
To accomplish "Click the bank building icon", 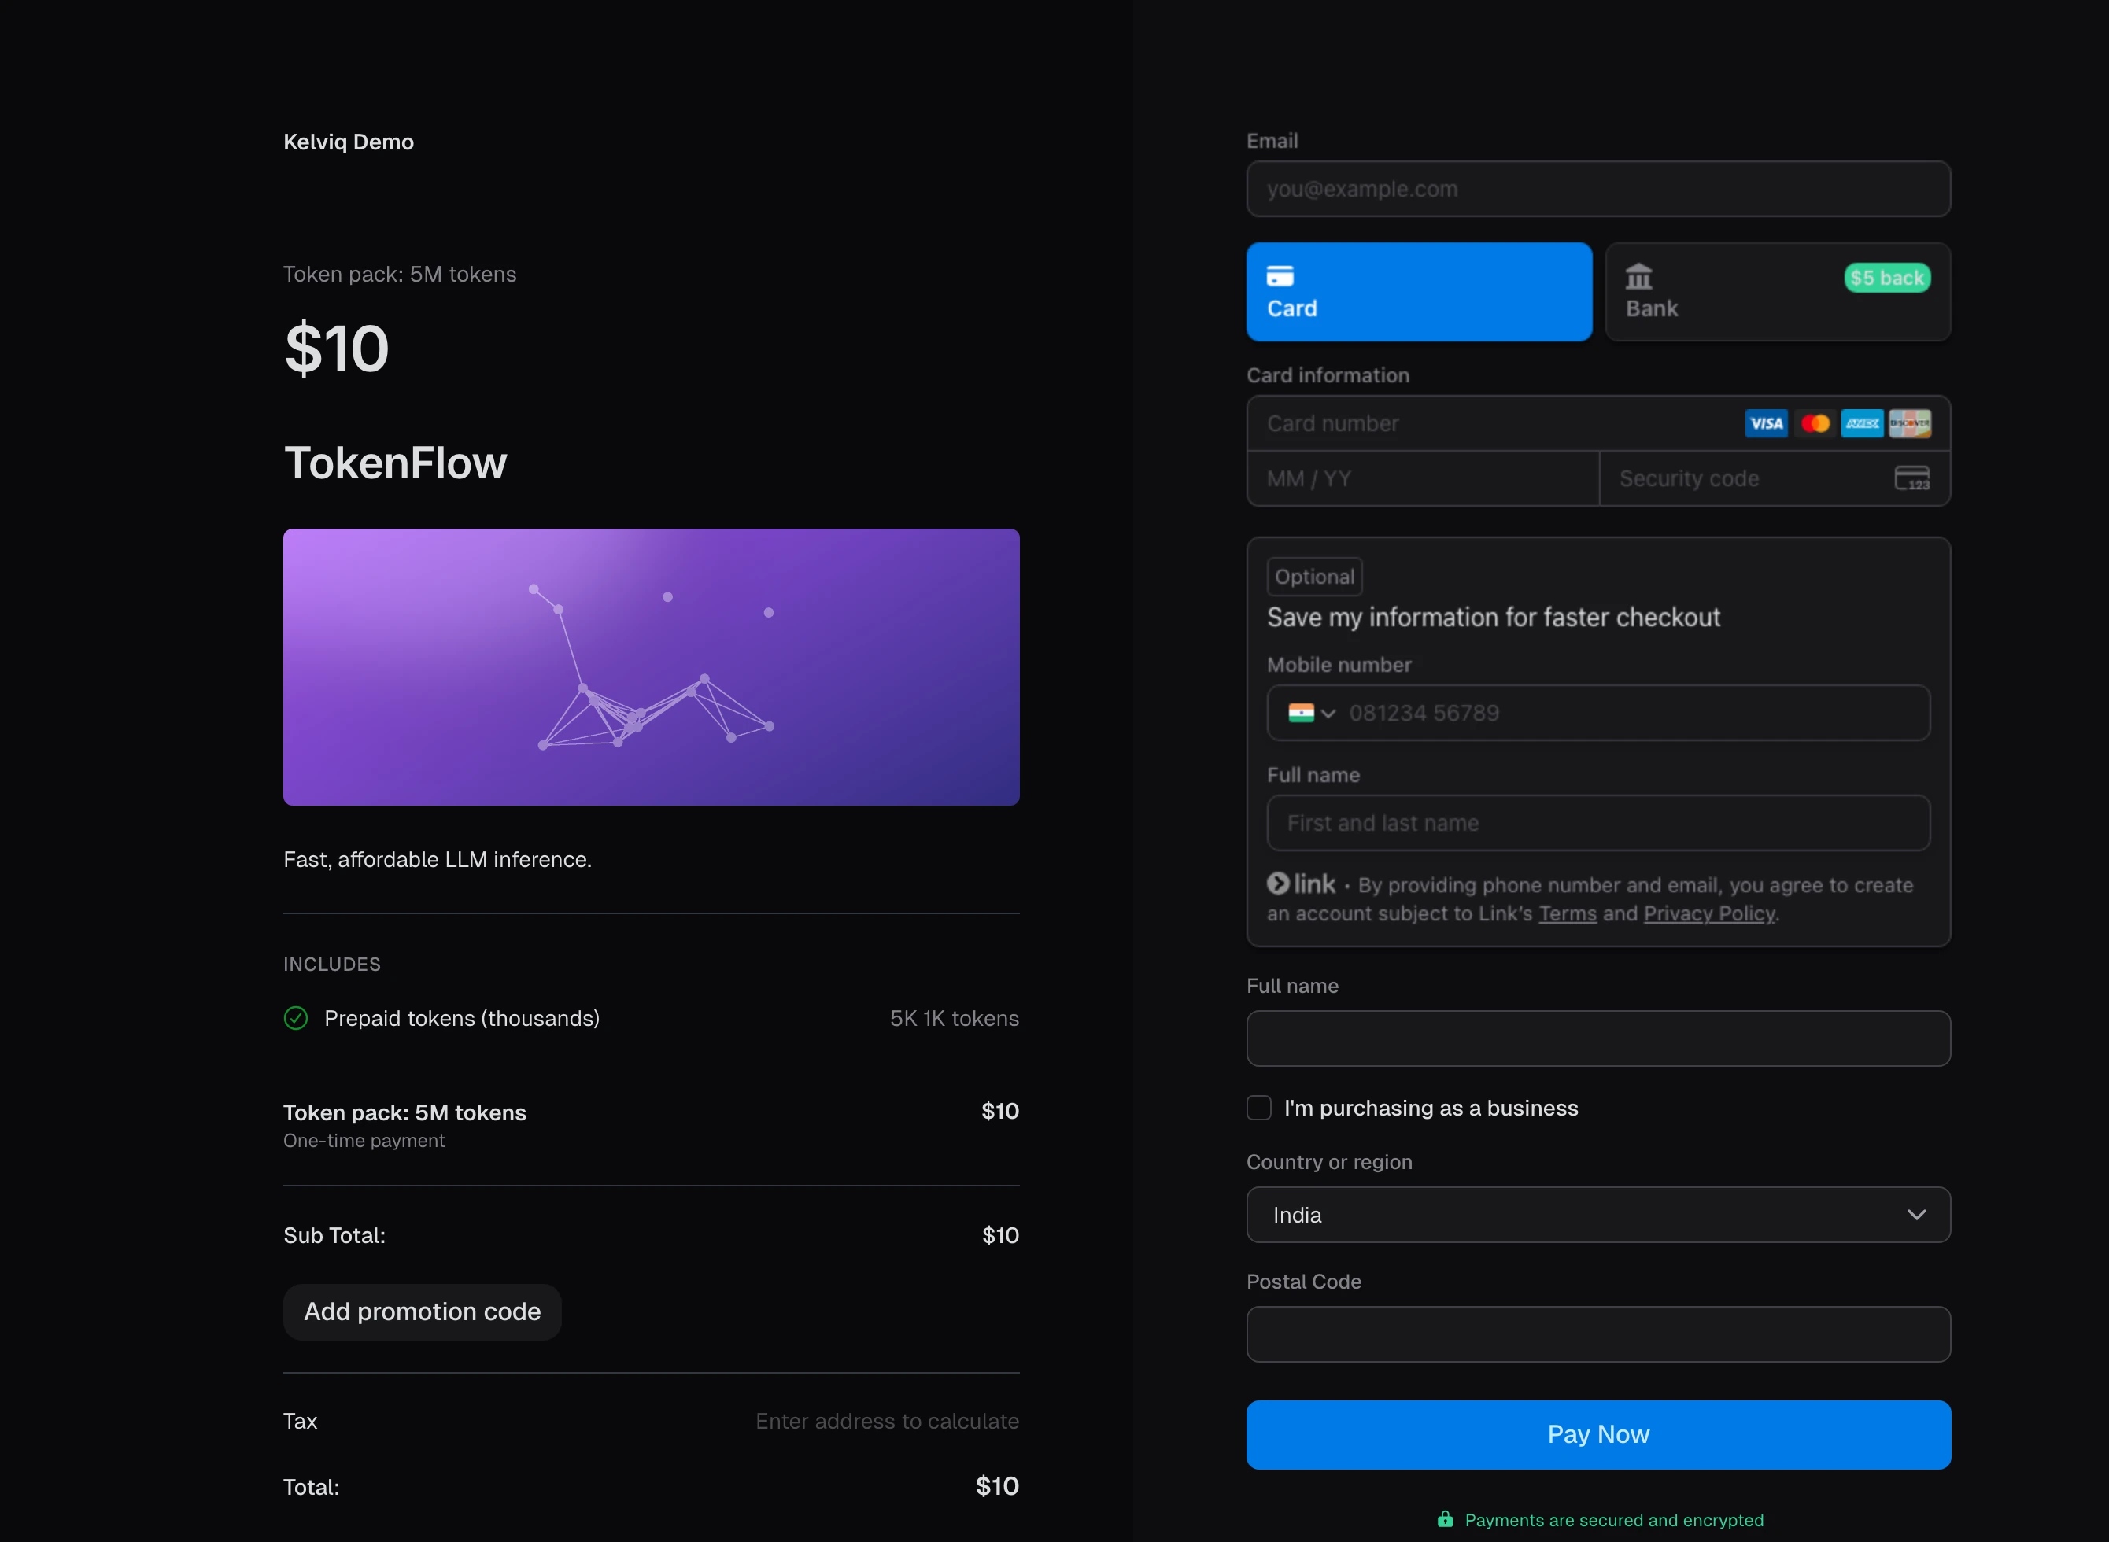I will coord(1638,276).
